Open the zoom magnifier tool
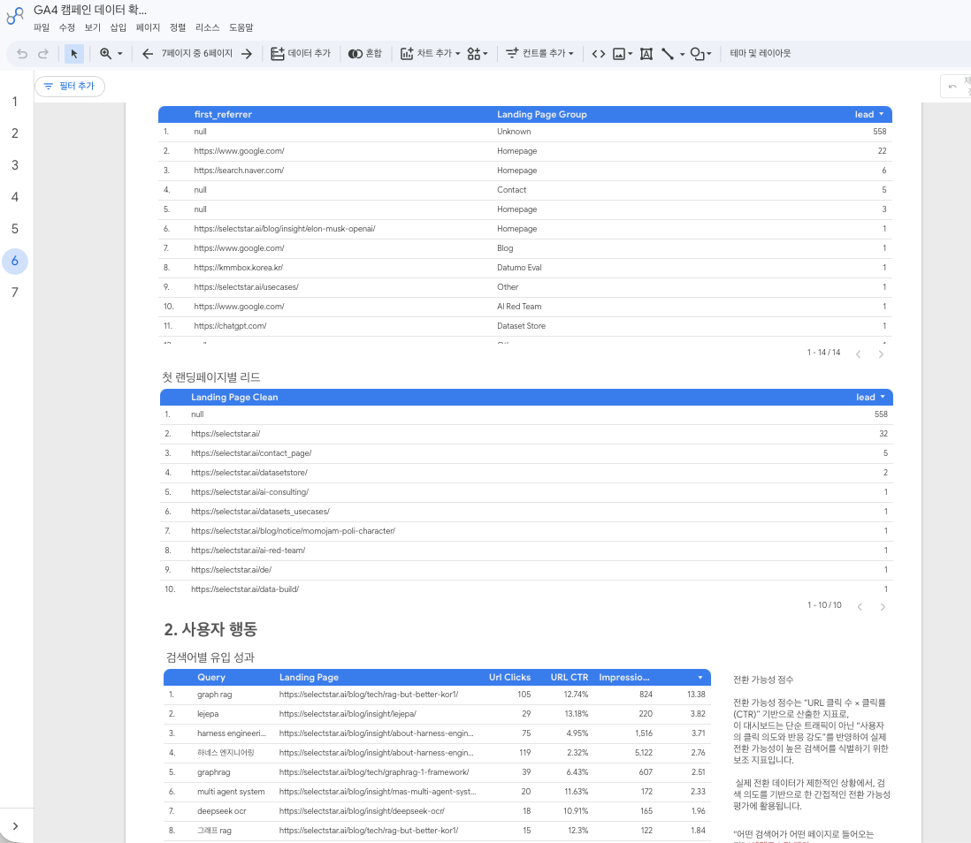Screen dimensions: 971x843 (106, 54)
